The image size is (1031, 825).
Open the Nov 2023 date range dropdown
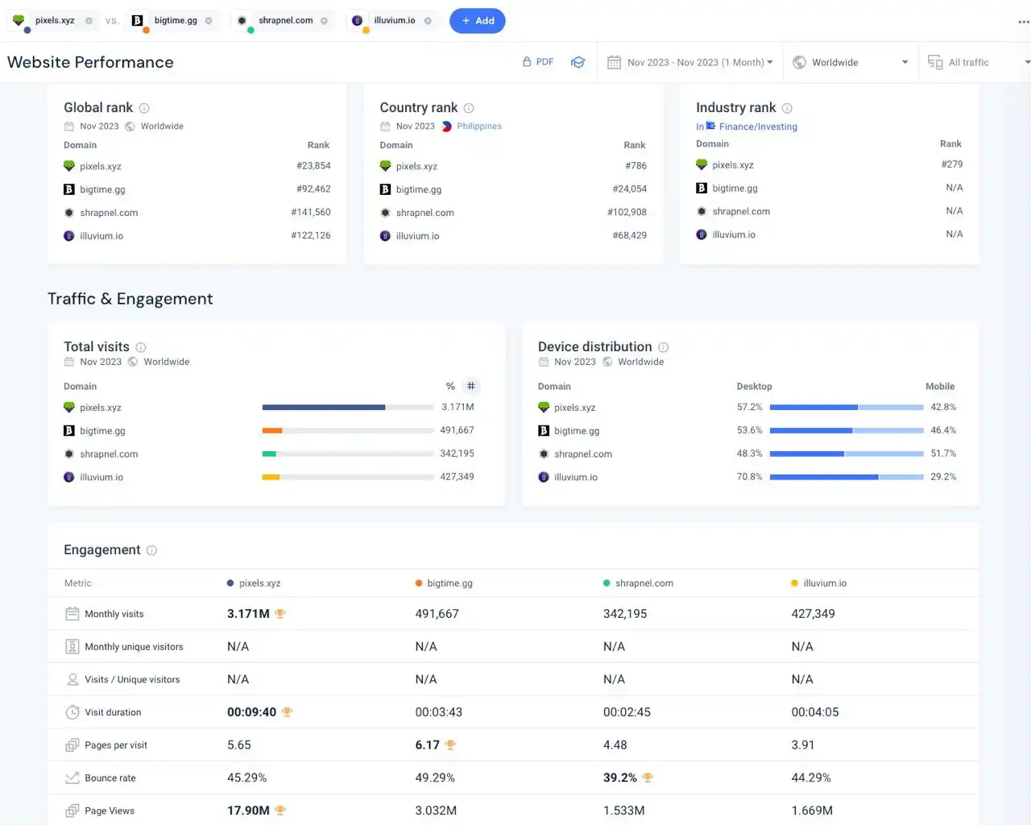pos(691,62)
